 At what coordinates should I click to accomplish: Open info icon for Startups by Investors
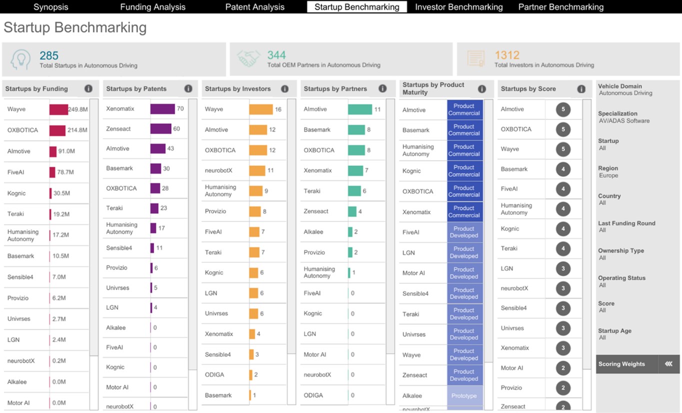(x=284, y=89)
